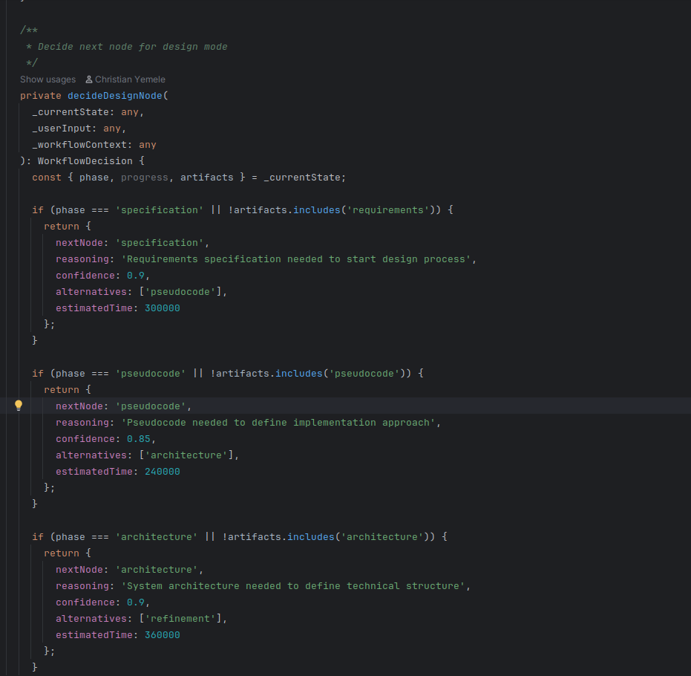Viewport: 691px width, 676px height.
Task: Click the estimatedTime value 360000
Action: [162, 635]
